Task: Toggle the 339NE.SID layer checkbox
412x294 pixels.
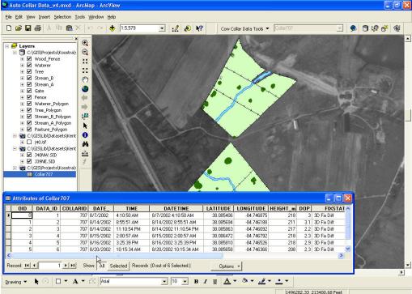Action: [x=29, y=161]
